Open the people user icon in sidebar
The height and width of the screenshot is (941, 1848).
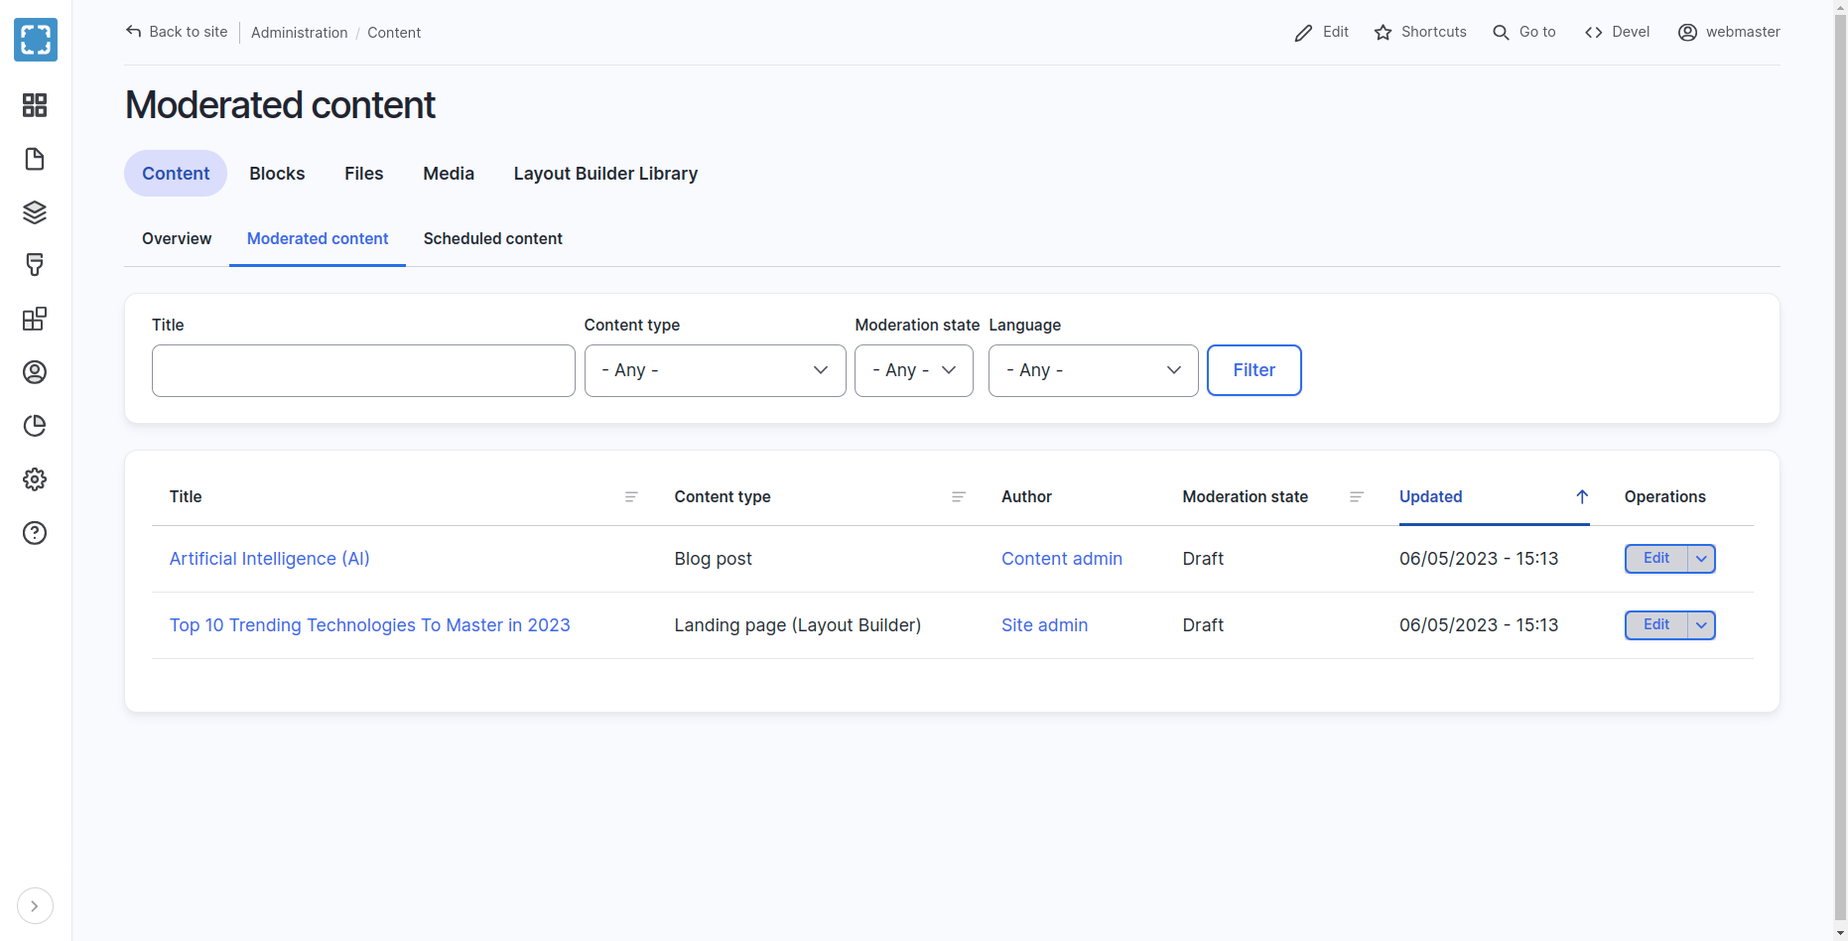pyautogui.click(x=35, y=372)
